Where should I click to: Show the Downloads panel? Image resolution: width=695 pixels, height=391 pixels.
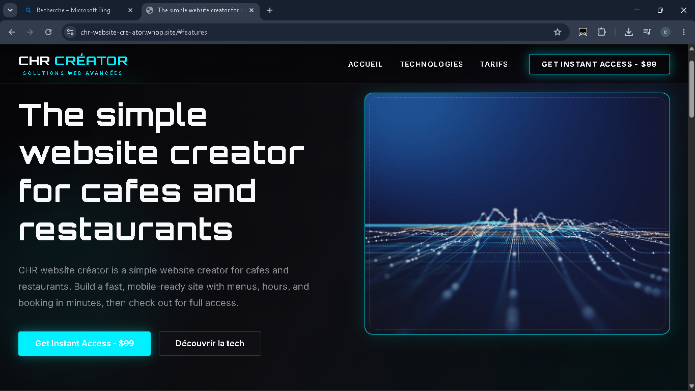(629, 32)
